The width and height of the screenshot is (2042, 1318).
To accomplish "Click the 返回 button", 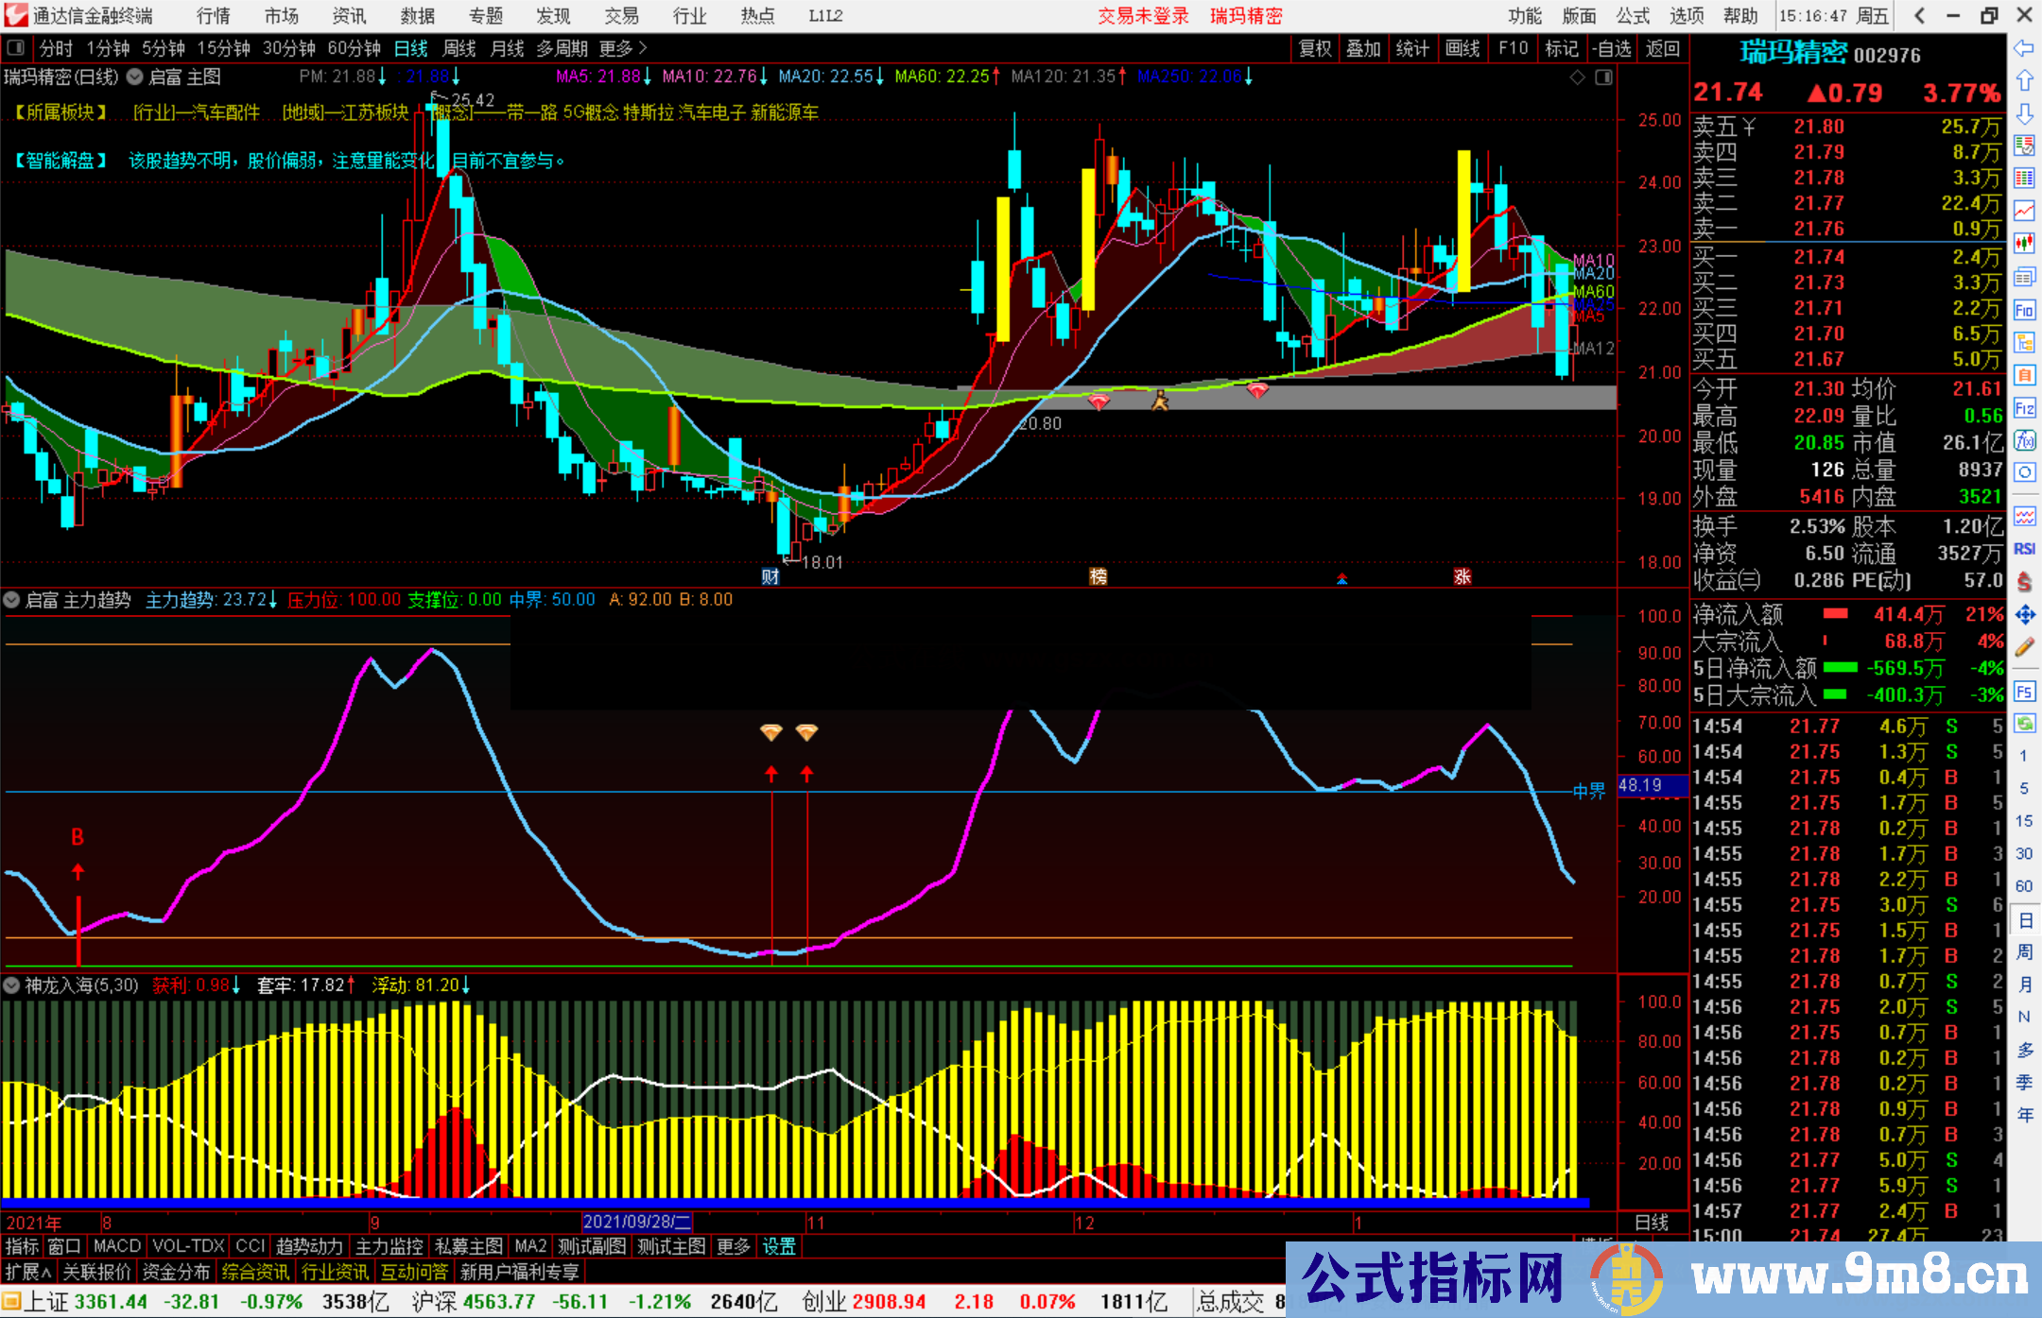I will click(1662, 48).
